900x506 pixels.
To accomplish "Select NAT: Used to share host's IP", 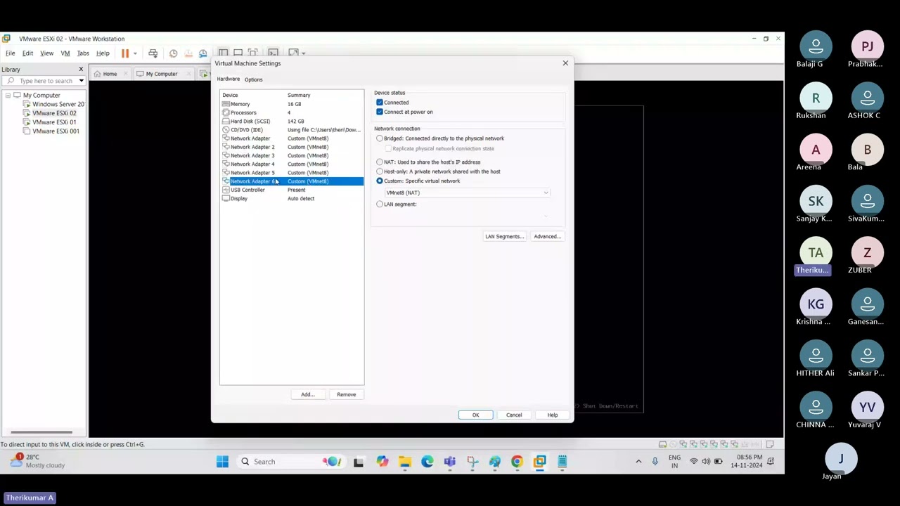I will [x=380, y=162].
